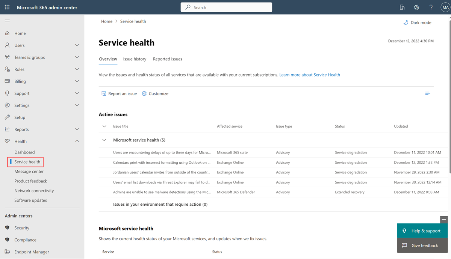Screen dimensions: 451x259
Task: Switch to the Issue history tab
Action: click(135, 59)
